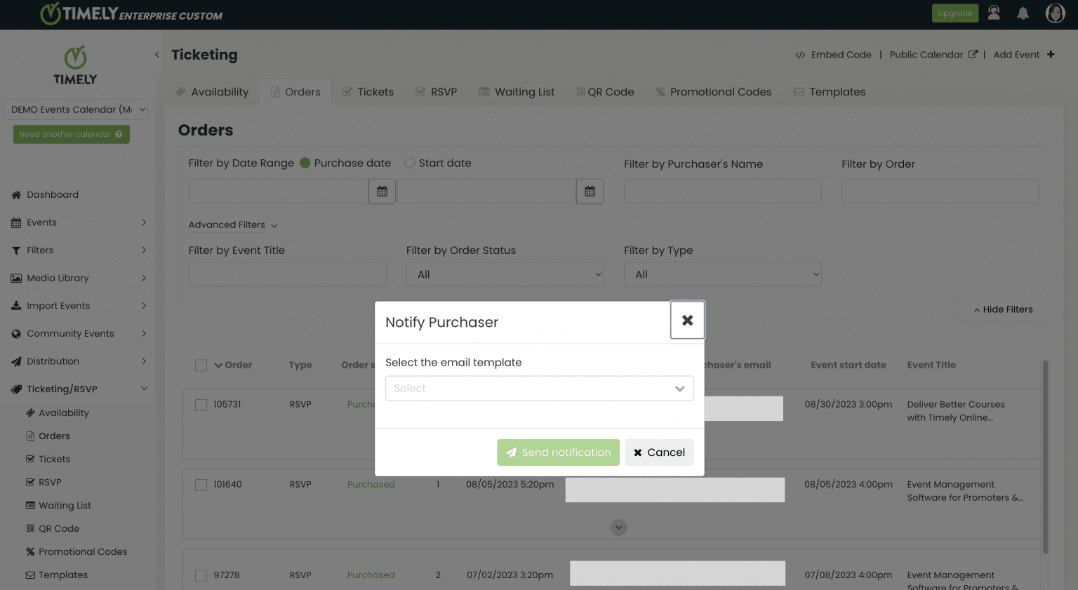Open the Filter by Order Status dropdown
1078x590 pixels.
click(505, 274)
